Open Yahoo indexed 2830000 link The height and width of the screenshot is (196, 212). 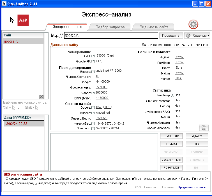102,92
